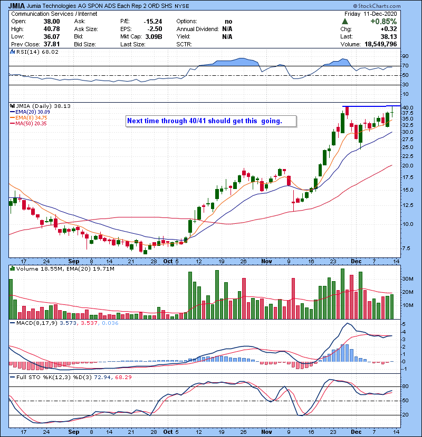The image size is (422, 437).
Task: Click the Volume value 18,549,796
Action: click(x=381, y=44)
